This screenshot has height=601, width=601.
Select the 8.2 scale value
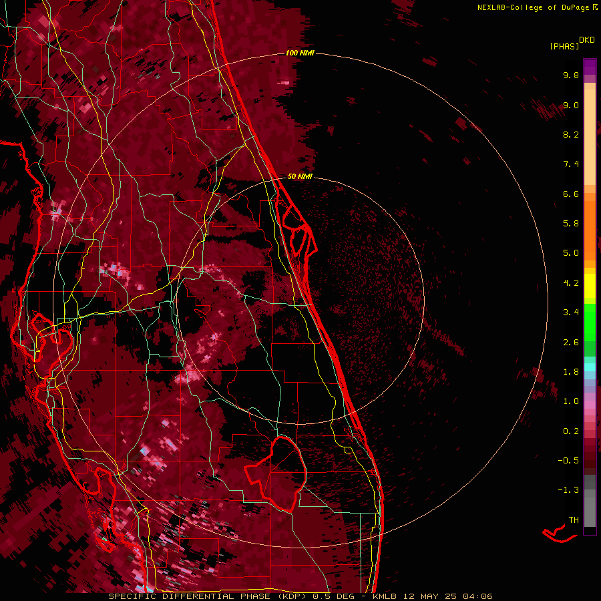[571, 134]
